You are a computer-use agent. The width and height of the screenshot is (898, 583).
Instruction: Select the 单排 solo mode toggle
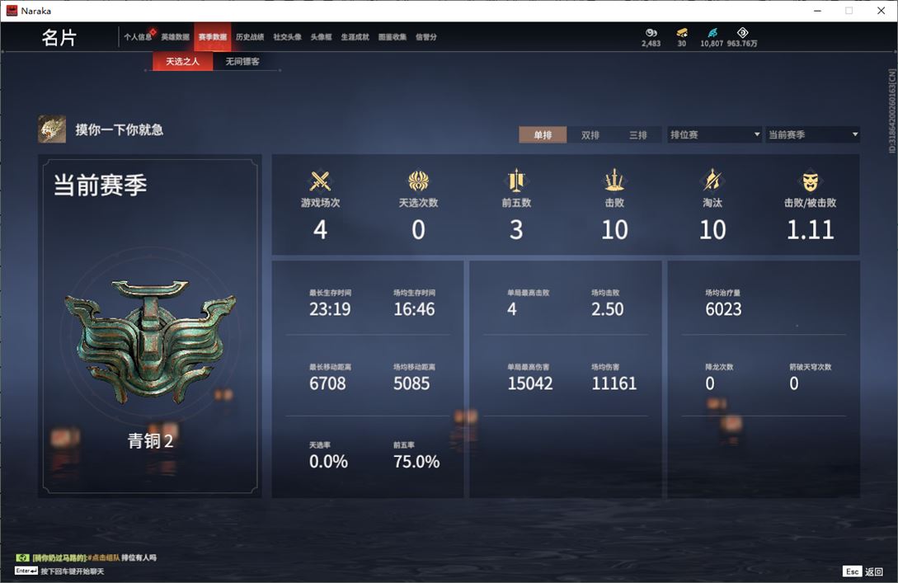pos(543,134)
